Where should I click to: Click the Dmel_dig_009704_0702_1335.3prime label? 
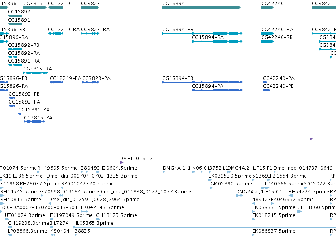point(92,176)
